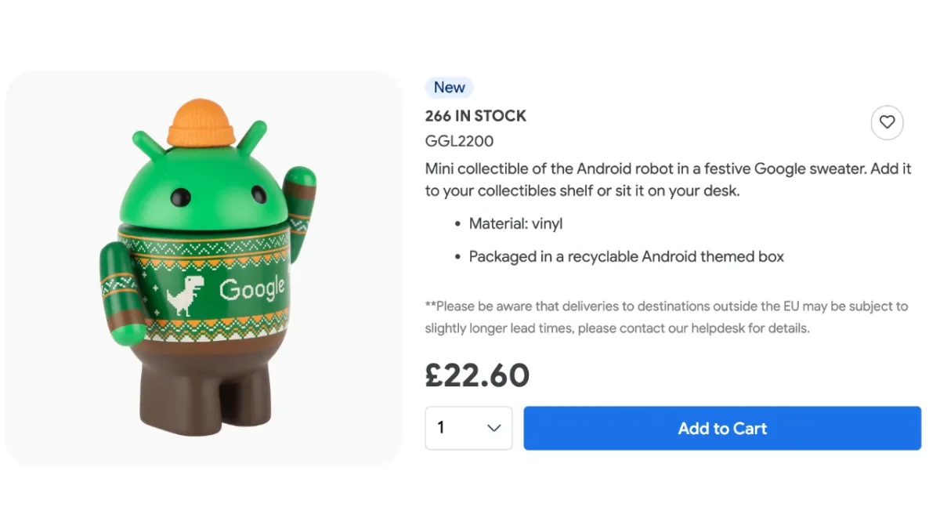
Task: Click the "New" badge label
Action: [x=450, y=87]
